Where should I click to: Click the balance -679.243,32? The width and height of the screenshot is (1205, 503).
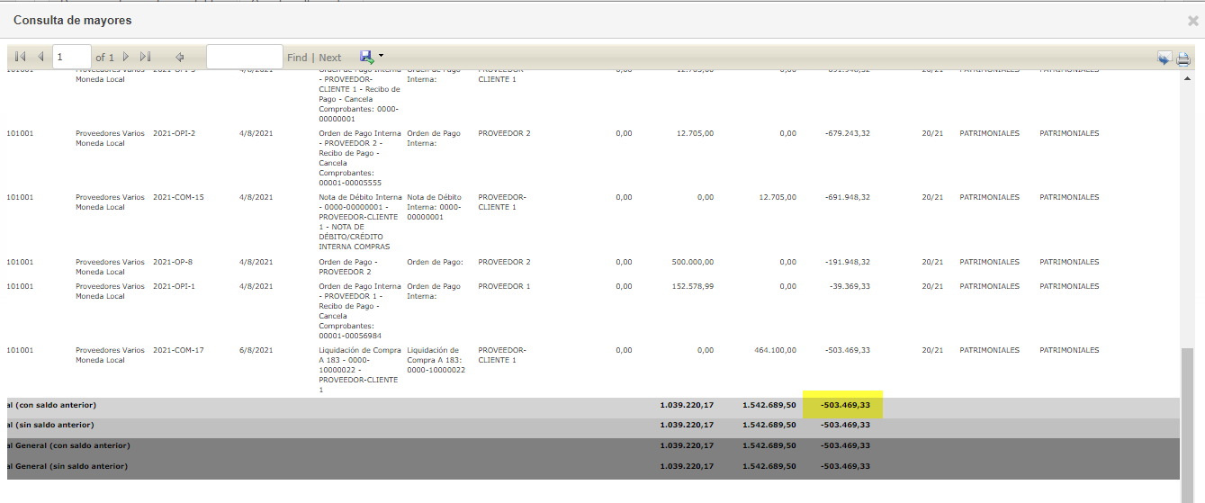[x=847, y=133]
